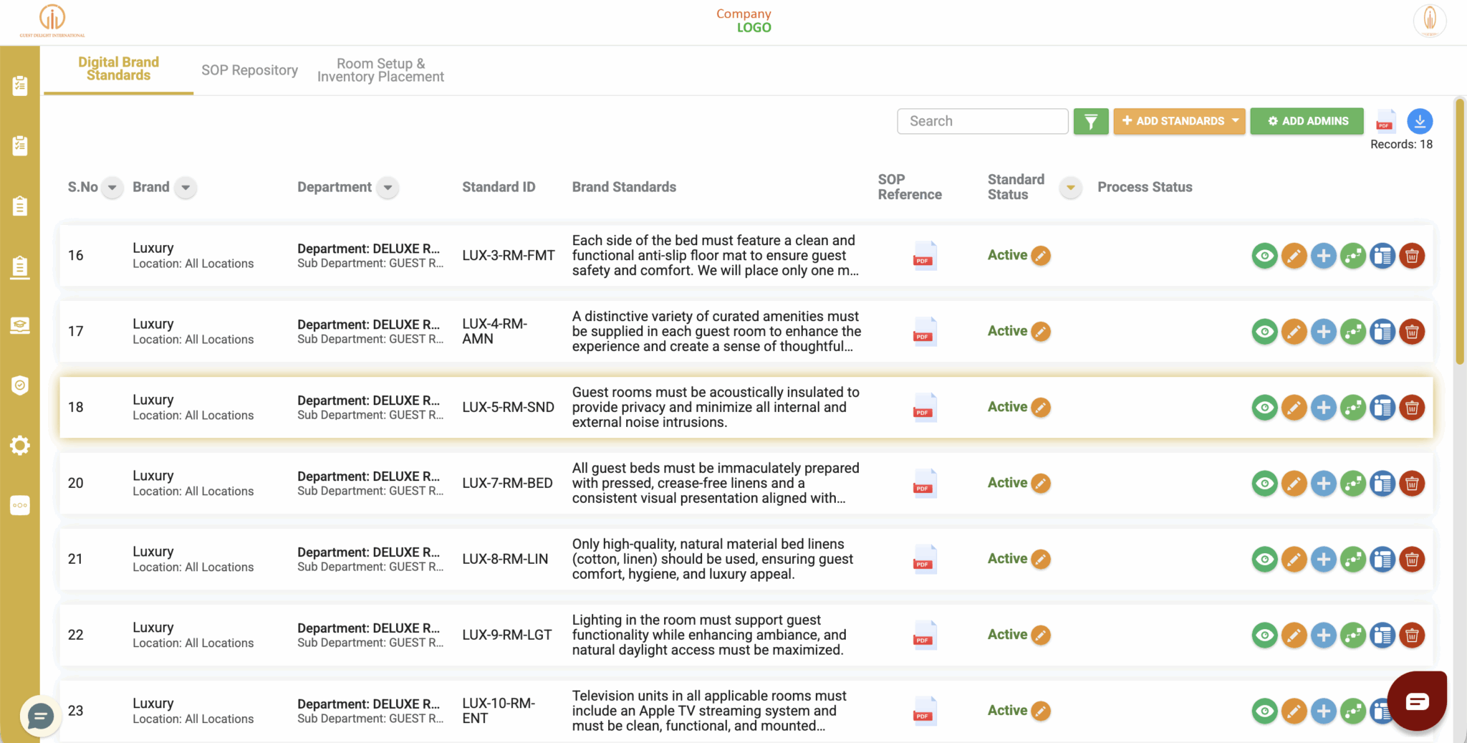
Task: Click the green filter funnel icon
Action: 1090,122
